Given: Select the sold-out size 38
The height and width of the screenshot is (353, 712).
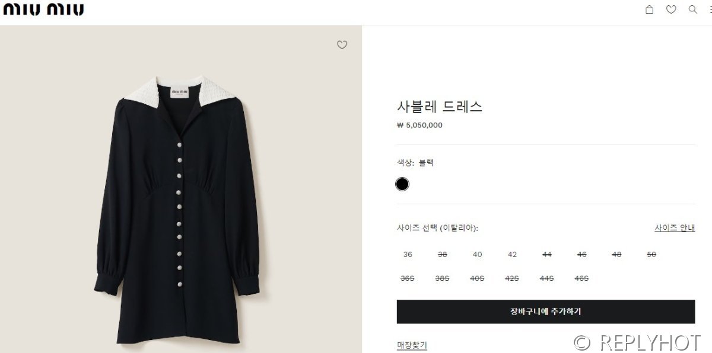Looking at the screenshot, I should coord(442,254).
